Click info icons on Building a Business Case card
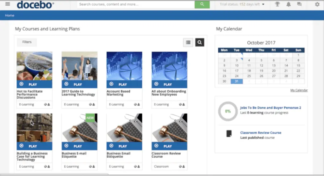This screenshot has width=324, height=176. tap(47, 166)
